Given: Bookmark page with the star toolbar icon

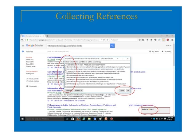Looking at the screenshot, I should [139, 40].
